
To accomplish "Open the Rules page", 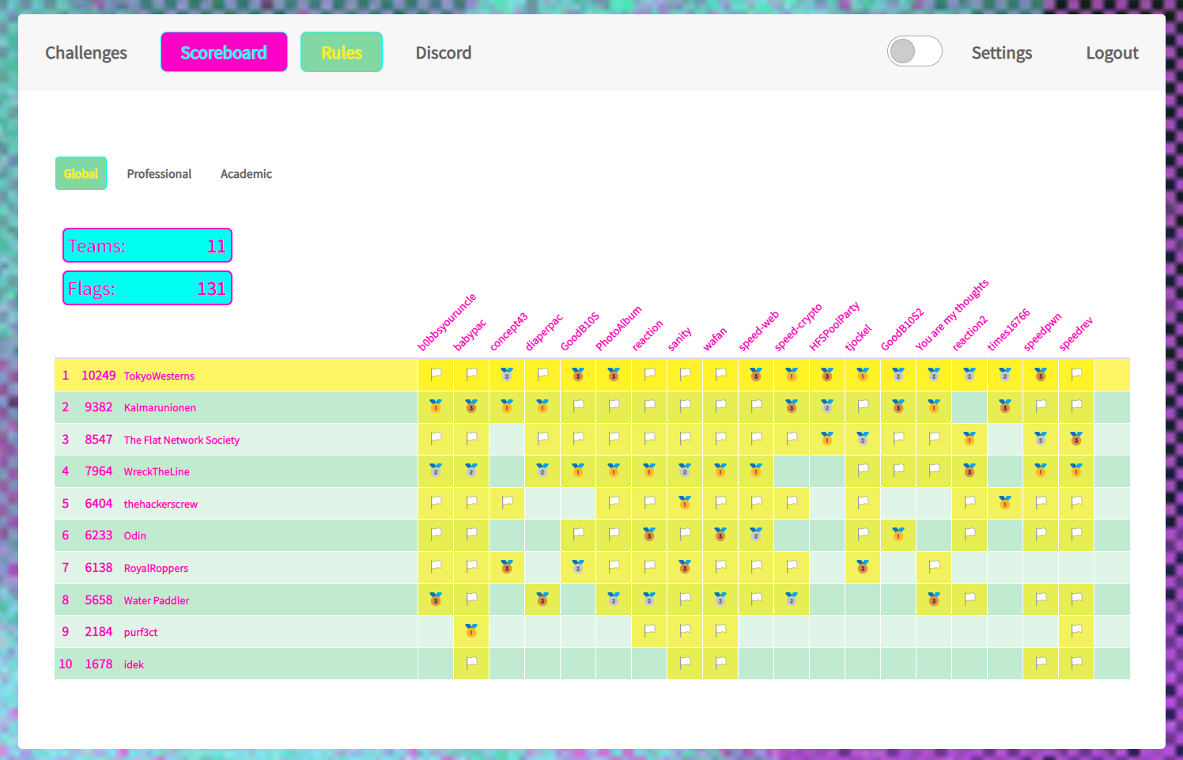I will 342,53.
